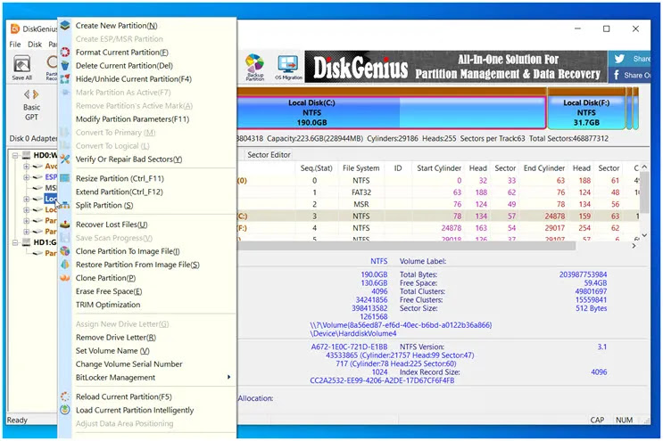Select TRIM Optimization entry
Screen dimensions: 663x441
pos(108,305)
